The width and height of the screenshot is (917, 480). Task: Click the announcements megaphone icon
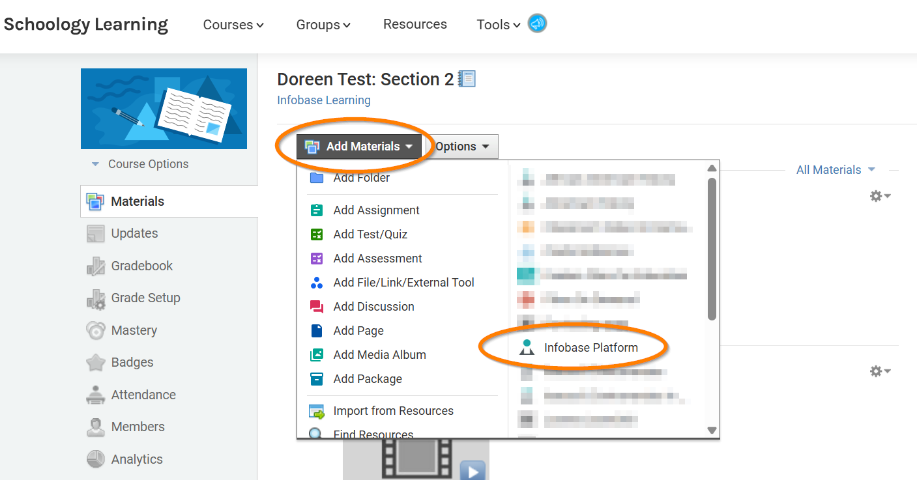pyautogui.click(x=537, y=24)
